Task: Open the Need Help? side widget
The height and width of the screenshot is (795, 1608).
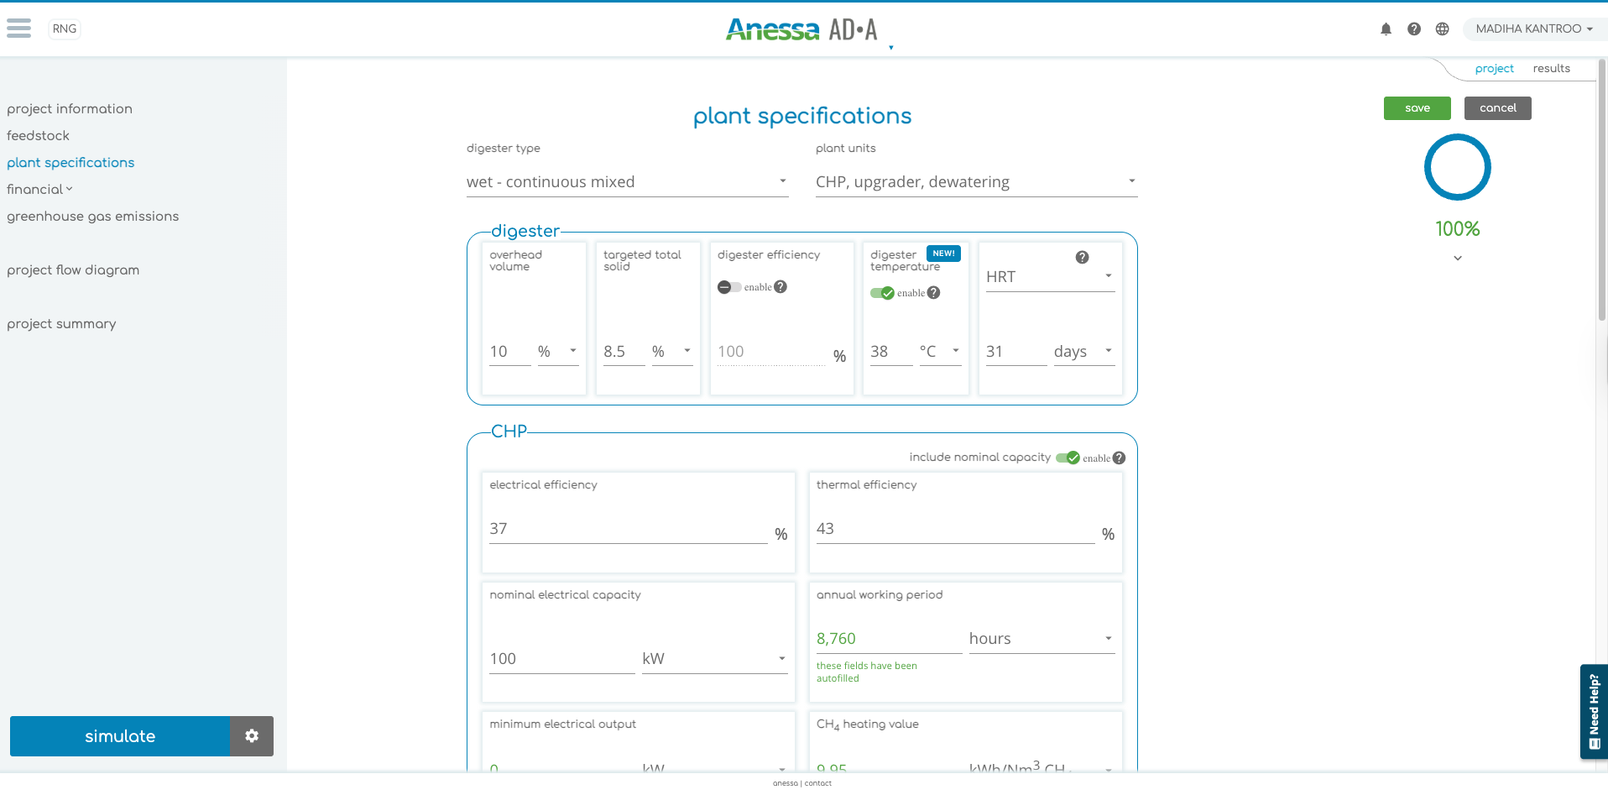Action: [x=1594, y=712]
